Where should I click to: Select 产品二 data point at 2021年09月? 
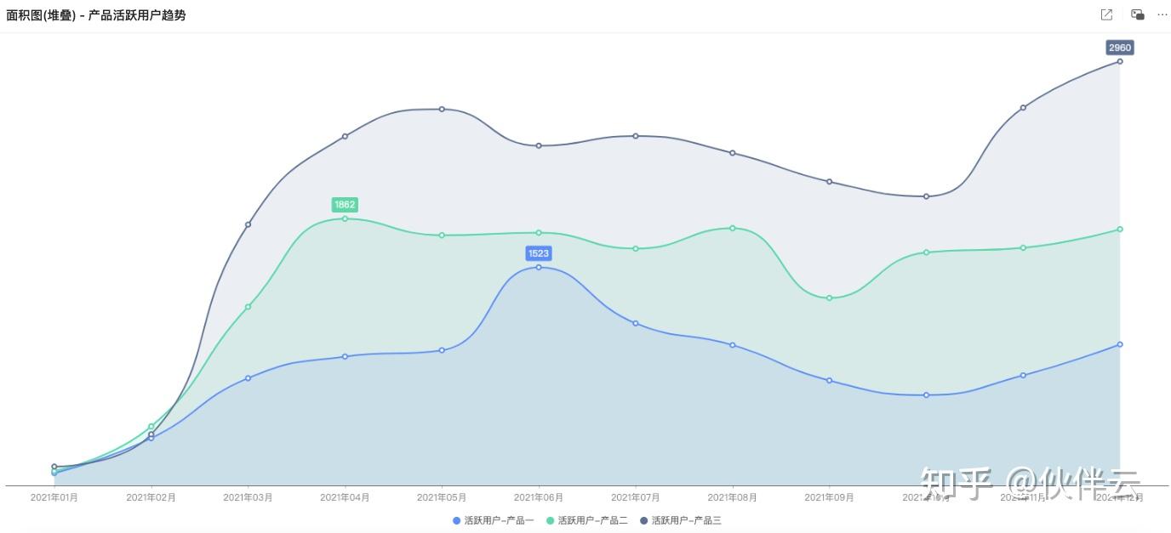click(x=829, y=298)
